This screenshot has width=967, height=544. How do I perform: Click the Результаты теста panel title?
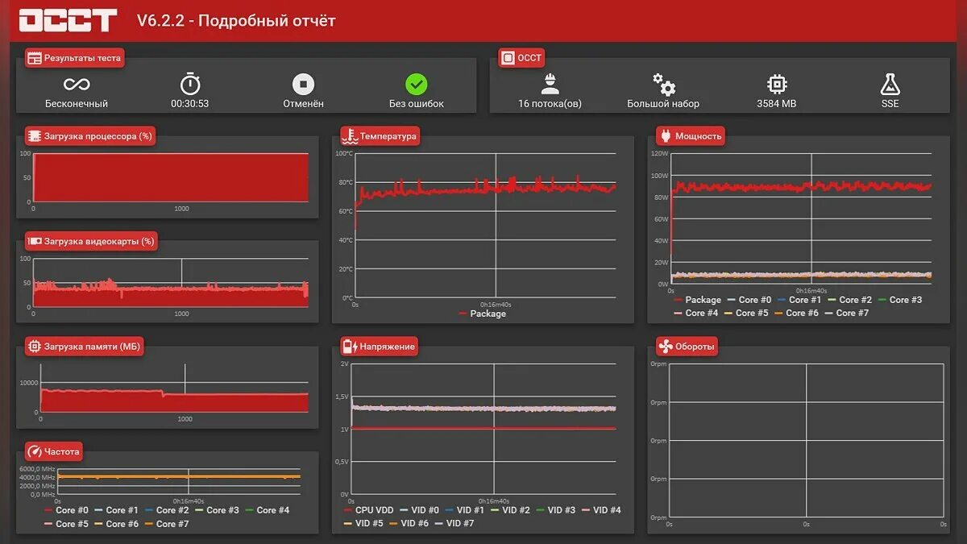click(x=82, y=58)
